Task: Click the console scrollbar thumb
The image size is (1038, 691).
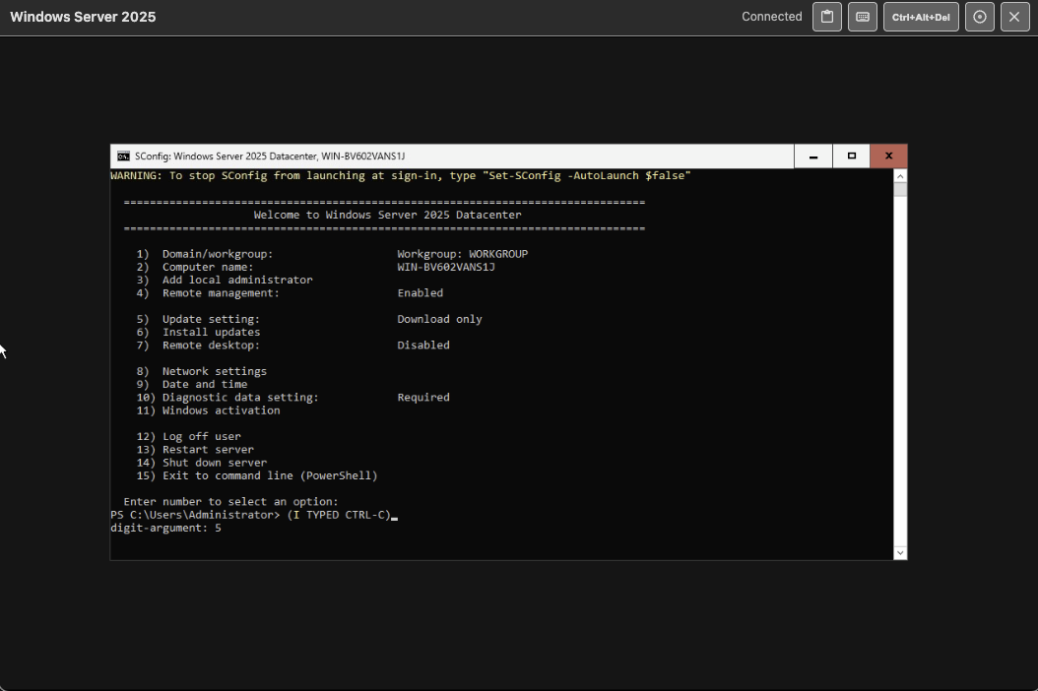Action: pyautogui.click(x=900, y=190)
